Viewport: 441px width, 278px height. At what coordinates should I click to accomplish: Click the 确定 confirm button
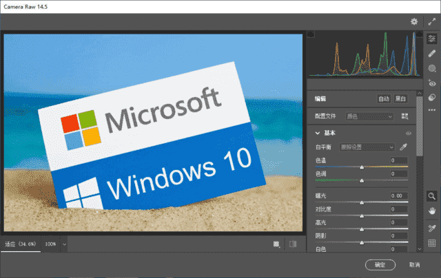[x=380, y=264]
